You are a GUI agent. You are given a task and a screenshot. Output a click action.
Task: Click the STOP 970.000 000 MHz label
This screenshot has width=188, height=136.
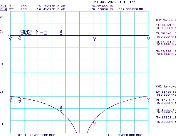click(124, 135)
